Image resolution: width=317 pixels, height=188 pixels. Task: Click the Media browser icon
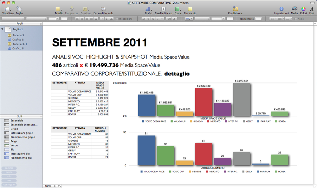[294, 9]
